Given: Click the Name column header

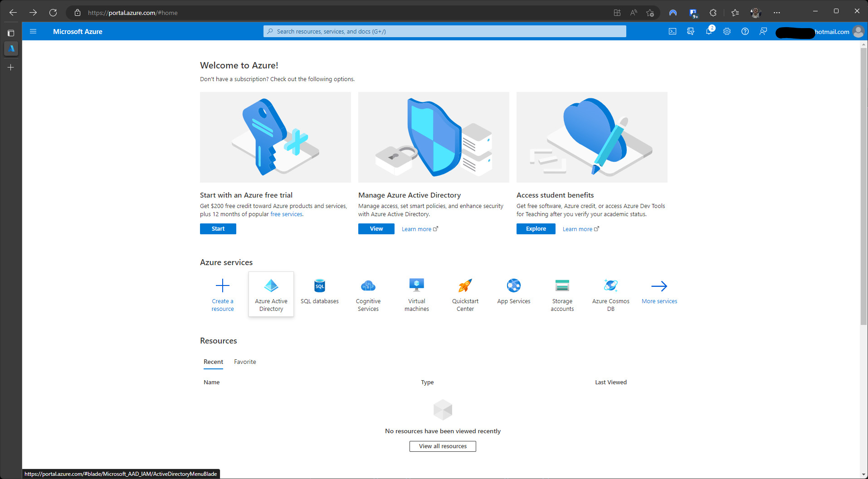Looking at the screenshot, I should tap(211, 382).
